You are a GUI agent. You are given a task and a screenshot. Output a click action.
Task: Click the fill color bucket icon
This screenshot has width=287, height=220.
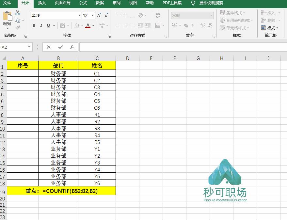click(x=76, y=25)
